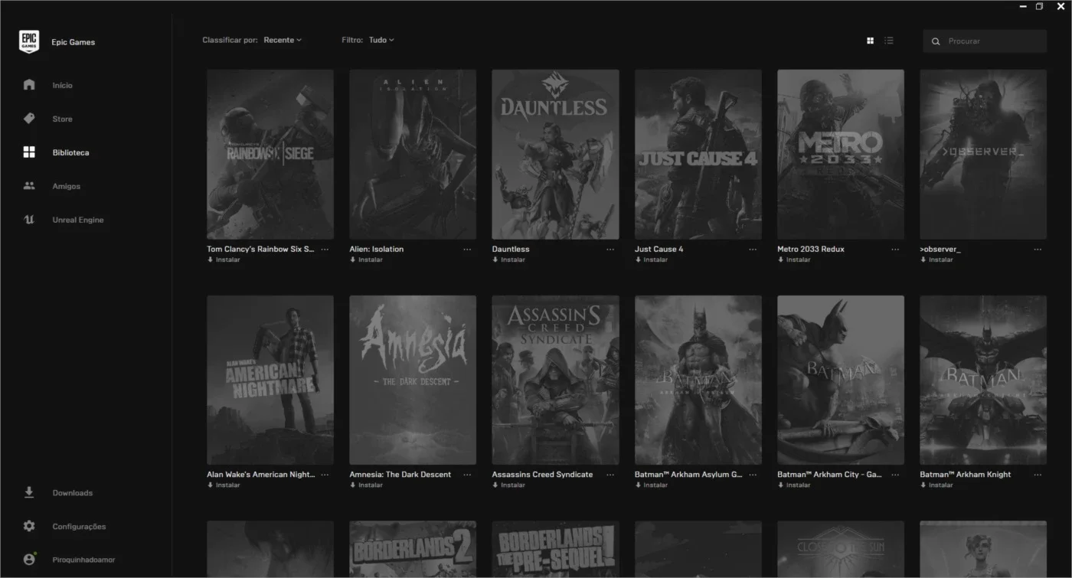Viewport: 1072px width, 578px height.
Task: Open options for Alan Wake's American Nightmare
Action: [325, 475]
